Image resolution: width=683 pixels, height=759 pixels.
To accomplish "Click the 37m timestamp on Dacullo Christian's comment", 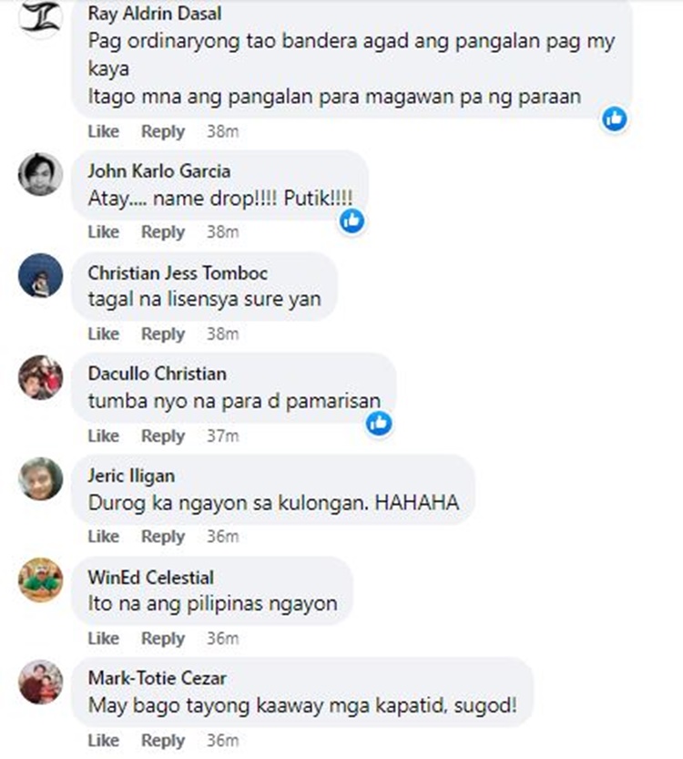I will point(223,436).
